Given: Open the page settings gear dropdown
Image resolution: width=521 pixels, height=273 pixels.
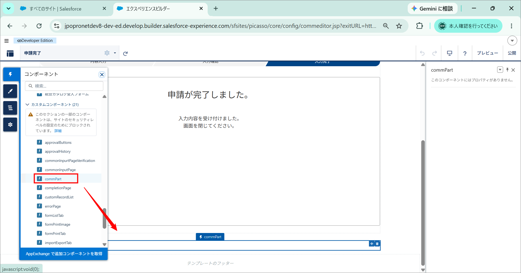Looking at the screenshot, I should [x=110, y=53].
